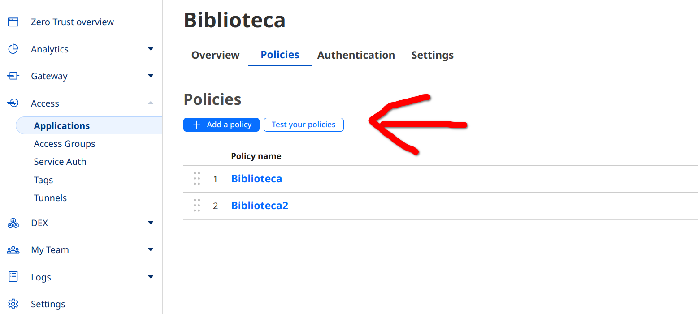Click the DEX cubes icon
The height and width of the screenshot is (314, 698).
13,223
